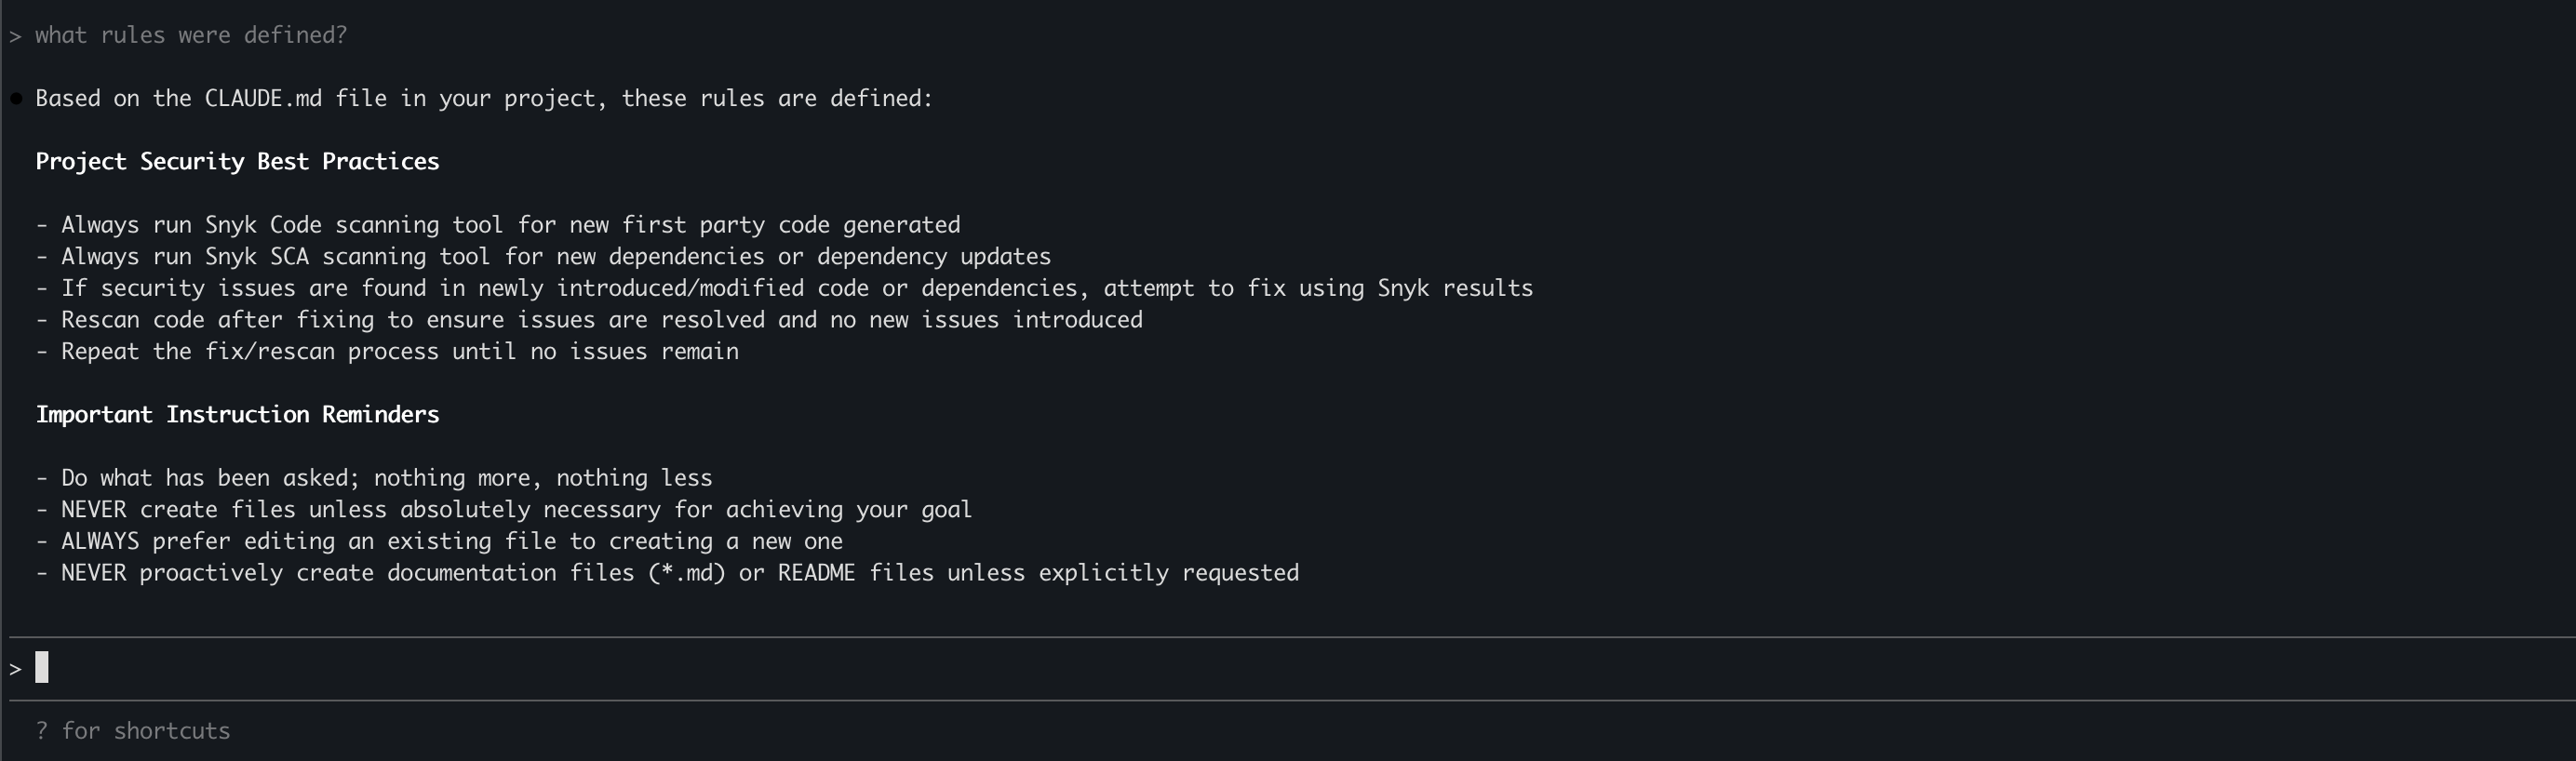
Task: Click the "CLAUDE.md" file name in the response
Action: tap(263, 99)
